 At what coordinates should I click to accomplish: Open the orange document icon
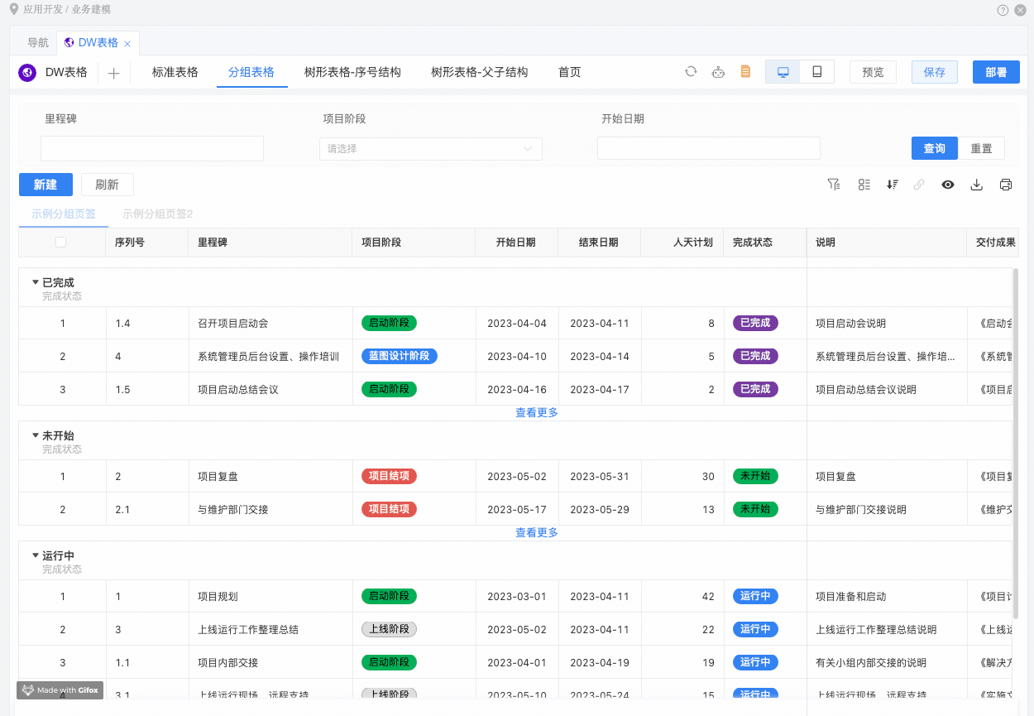pyautogui.click(x=745, y=72)
